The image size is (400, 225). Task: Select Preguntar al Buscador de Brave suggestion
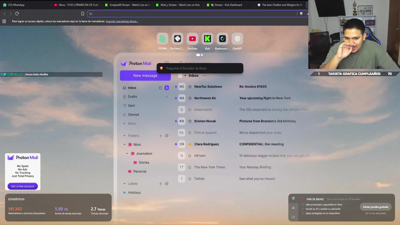200,68
